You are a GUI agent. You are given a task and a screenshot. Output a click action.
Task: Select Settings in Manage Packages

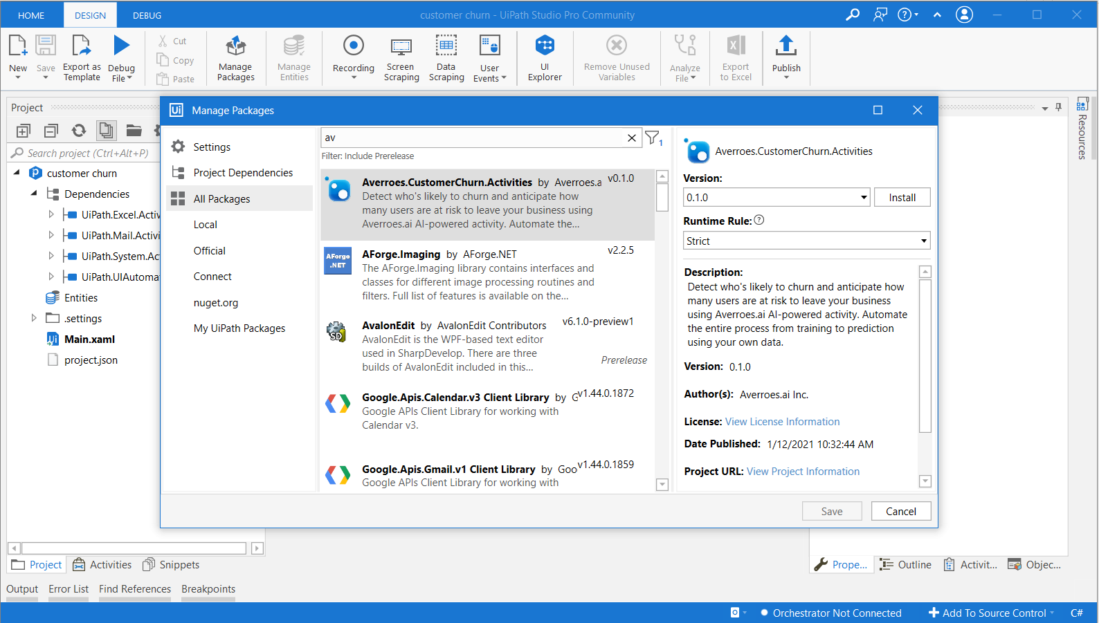211,147
